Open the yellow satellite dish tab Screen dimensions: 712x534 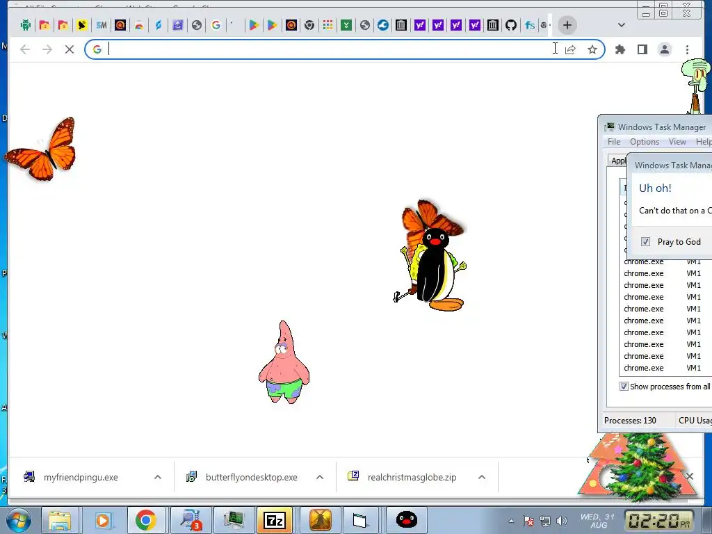(x=82, y=25)
